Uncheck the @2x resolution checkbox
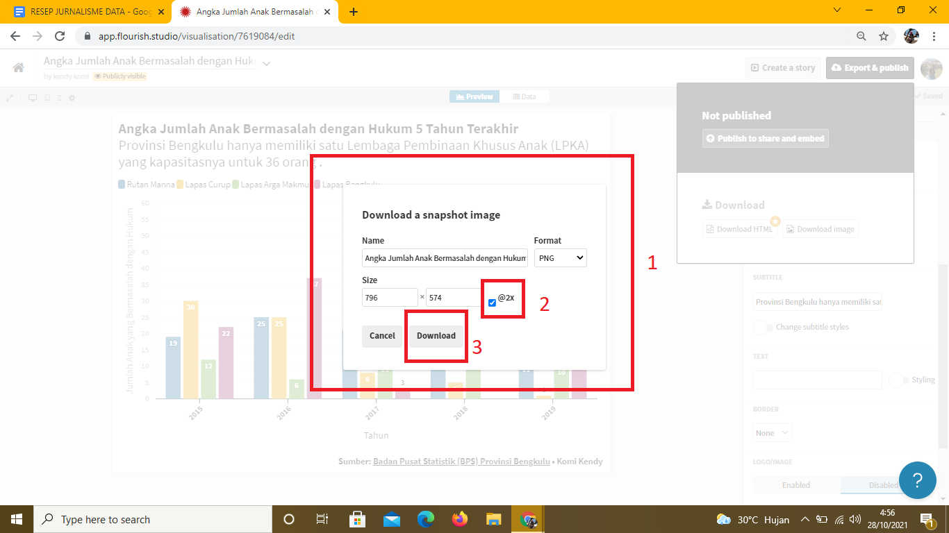 [492, 303]
